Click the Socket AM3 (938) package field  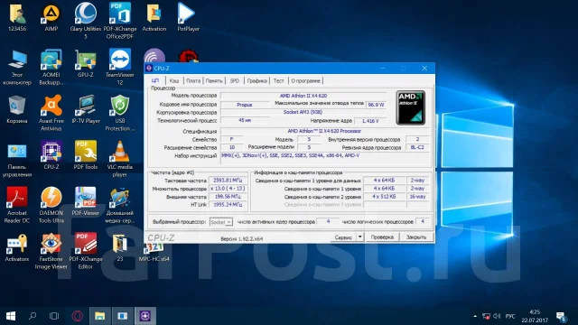(303, 112)
